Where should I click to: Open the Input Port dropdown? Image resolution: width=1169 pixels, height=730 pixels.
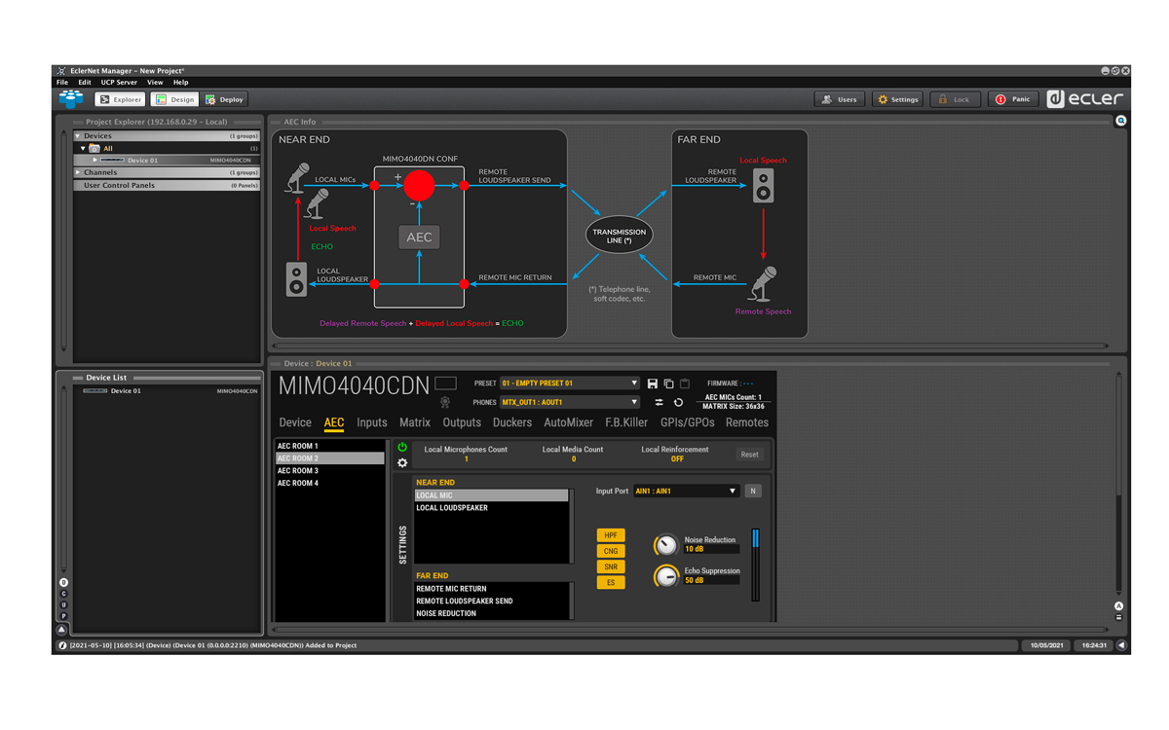(x=686, y=492)
